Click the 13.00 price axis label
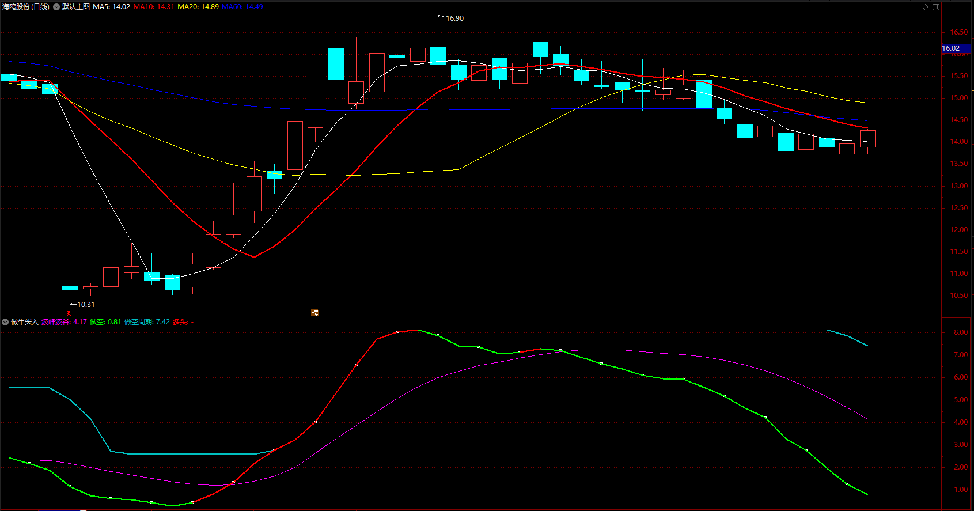This screenshot has height=511, width=974. pos(959,186)
